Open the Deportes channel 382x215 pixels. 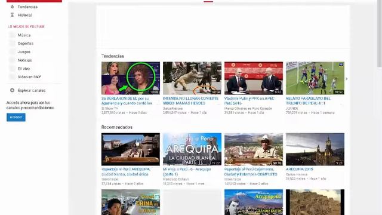(25, 44)
